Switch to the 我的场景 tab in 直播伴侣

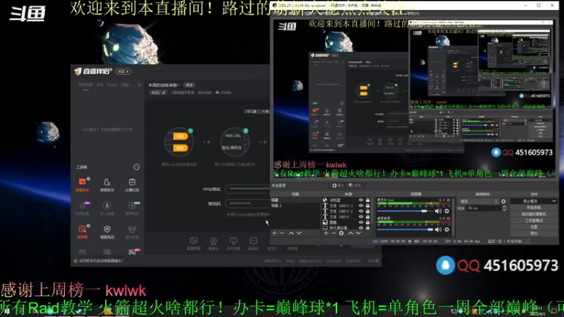click(85, 85)
